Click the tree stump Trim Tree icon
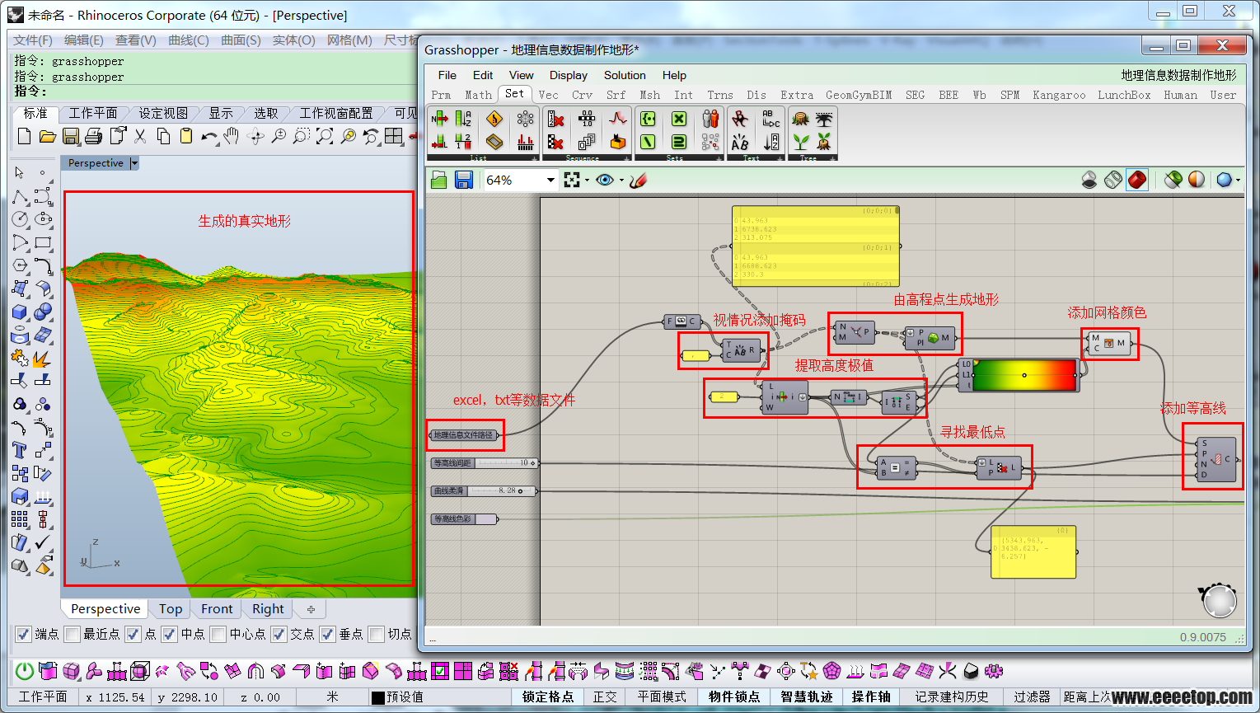The height and width of the screenshot is (713, 1260). pyautogui.click(x=800, y=119)
